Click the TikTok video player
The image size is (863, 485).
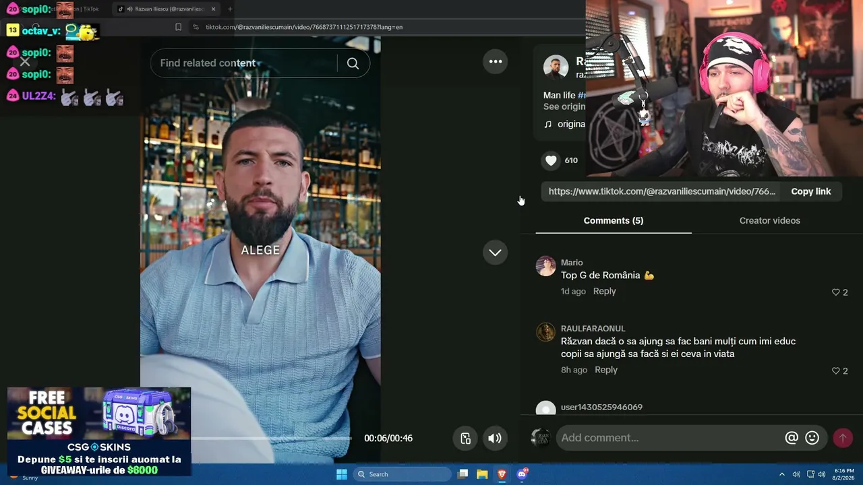click(260, 249)
